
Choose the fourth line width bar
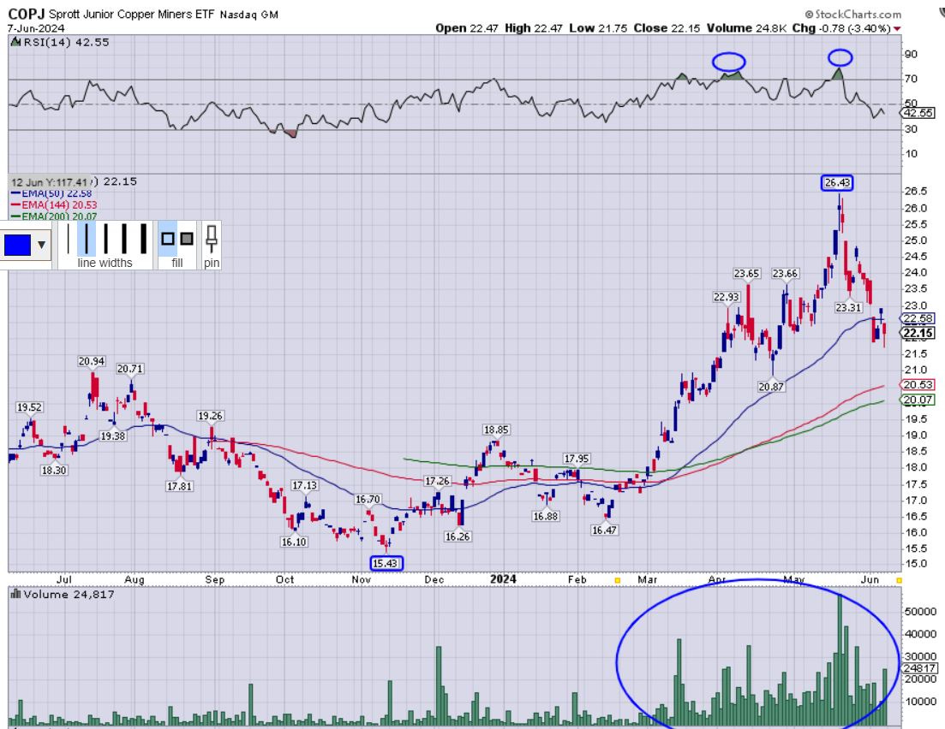[x=125, y=239]
